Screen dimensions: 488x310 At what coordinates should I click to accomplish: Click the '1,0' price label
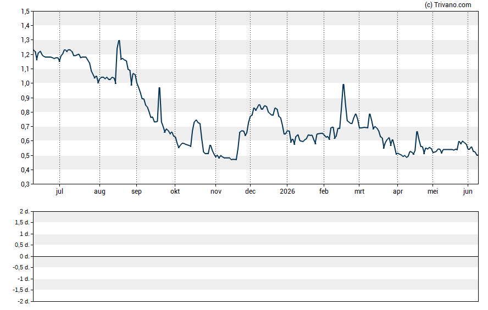[25, 83]
